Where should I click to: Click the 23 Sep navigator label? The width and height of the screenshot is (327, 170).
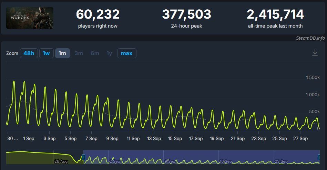[x=281, y=161]
